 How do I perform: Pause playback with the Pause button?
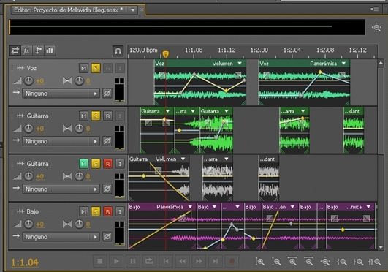133,261
